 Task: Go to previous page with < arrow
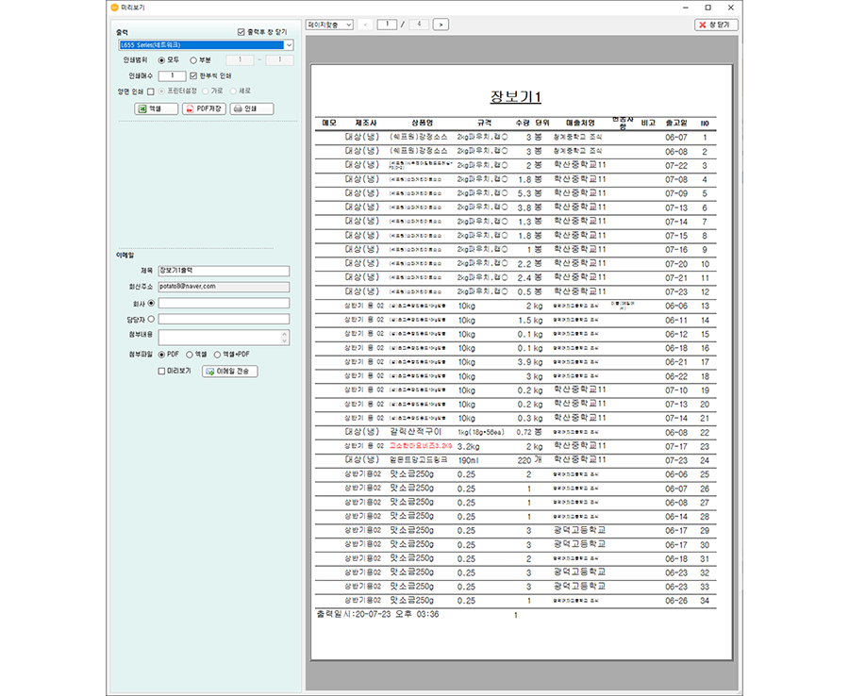coord(366,24)
